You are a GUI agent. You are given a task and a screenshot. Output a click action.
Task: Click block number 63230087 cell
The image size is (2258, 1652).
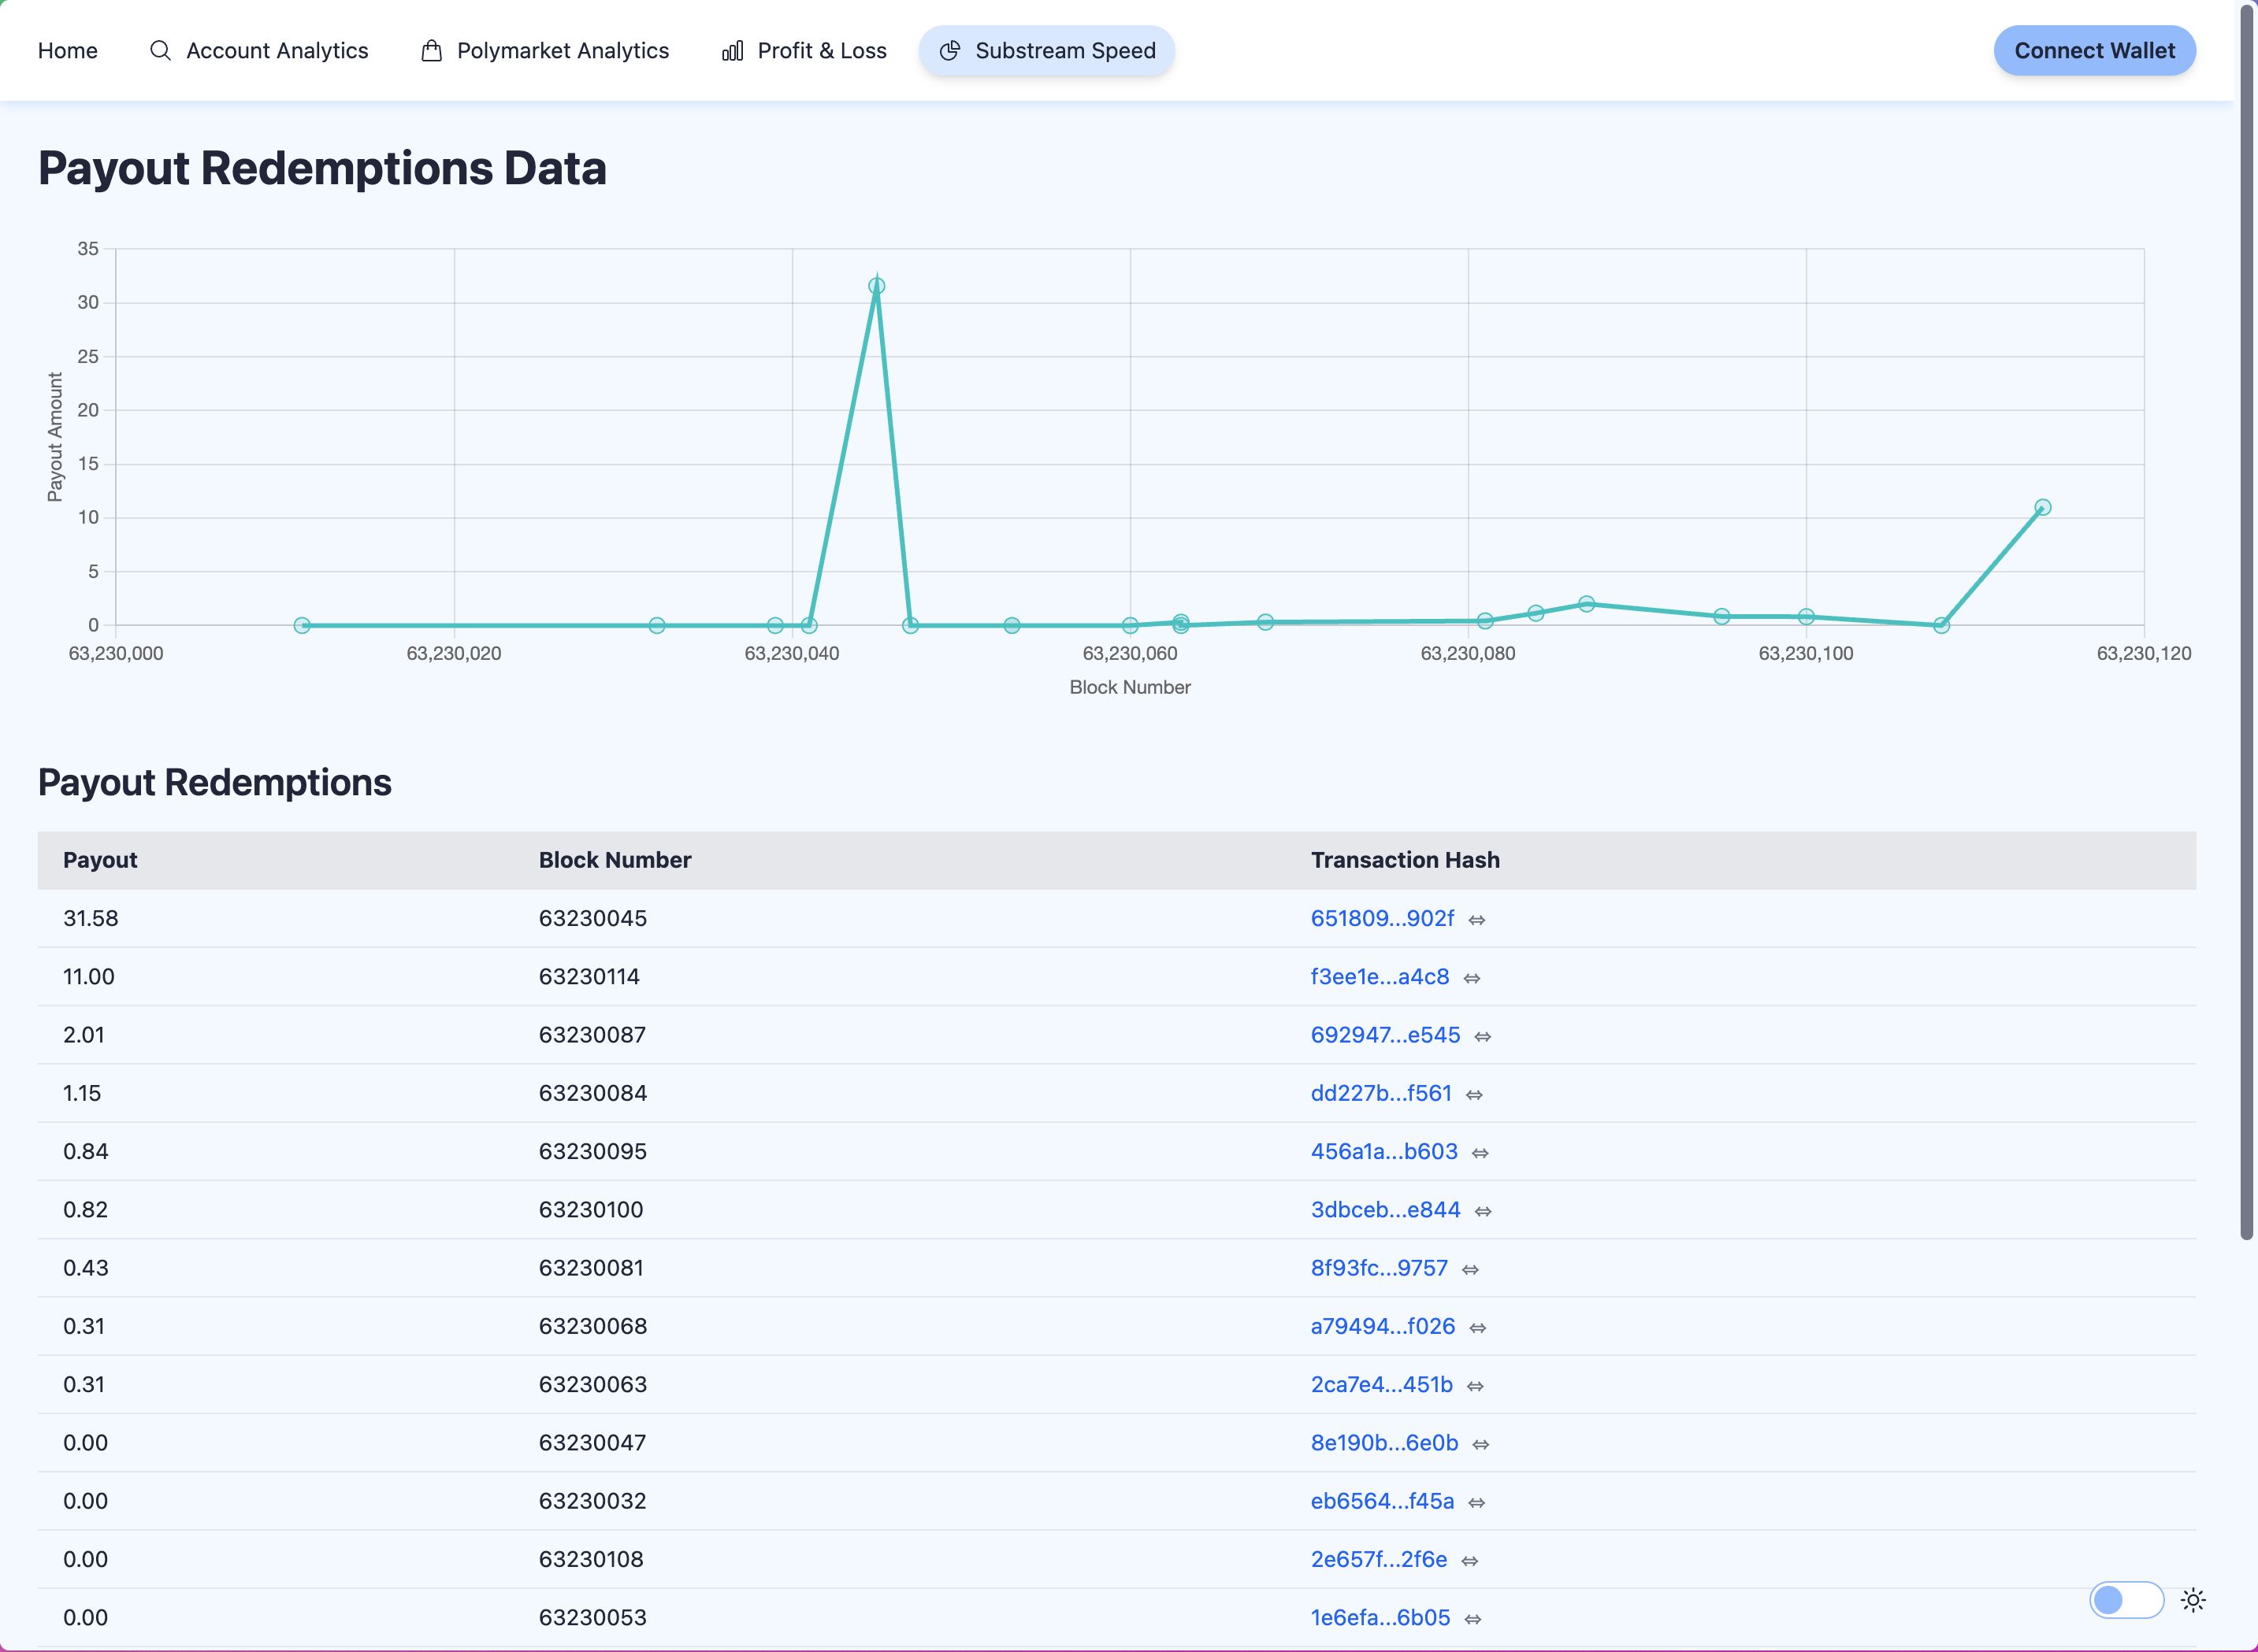click(591, 1035)
